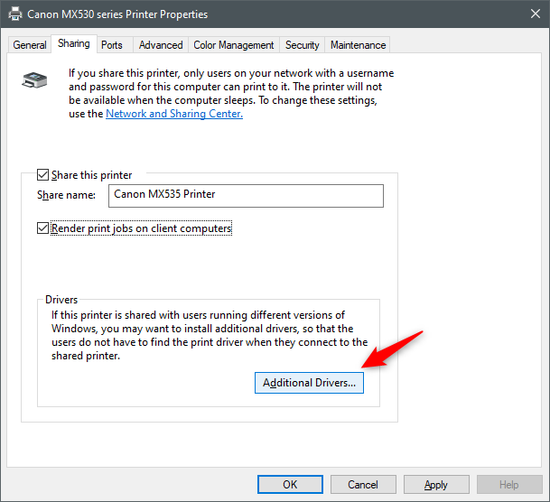Open Network and Sharing Center link

pos(174,114)
